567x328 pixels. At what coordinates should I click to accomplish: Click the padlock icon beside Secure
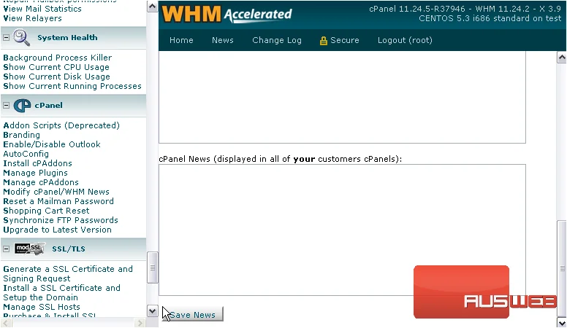tap(323, 41)
